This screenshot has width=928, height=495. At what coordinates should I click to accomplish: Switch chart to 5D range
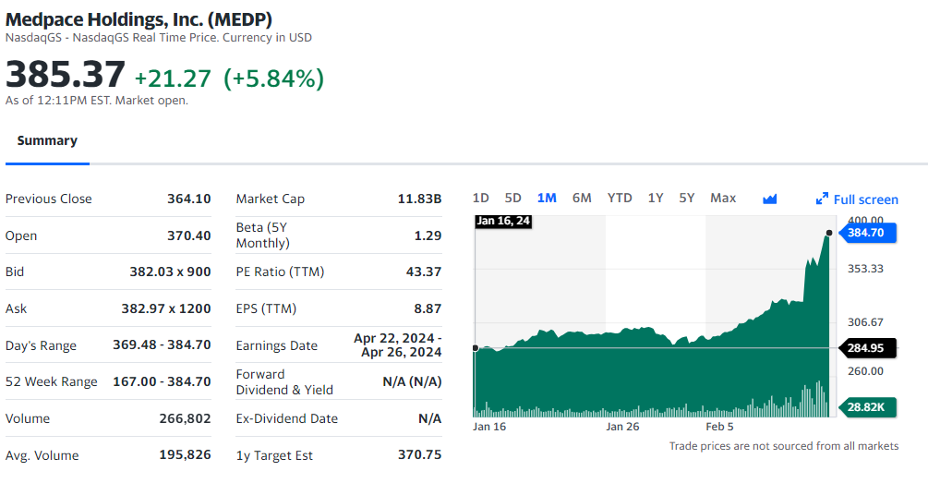pos(513,199)
